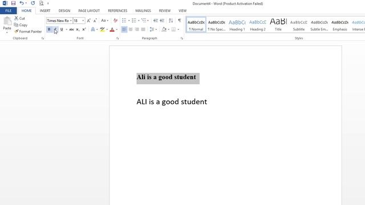The height and width of the screenshot is (205, 365).
Task: Click the Text Effects glowing A icon
Action: tap(93, 30)
